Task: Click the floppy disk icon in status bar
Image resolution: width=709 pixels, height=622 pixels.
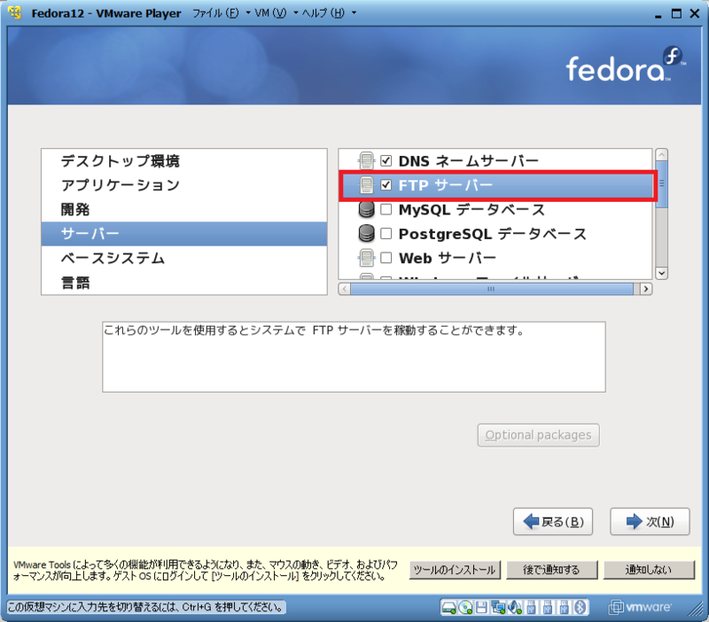Action: [480, 608]
